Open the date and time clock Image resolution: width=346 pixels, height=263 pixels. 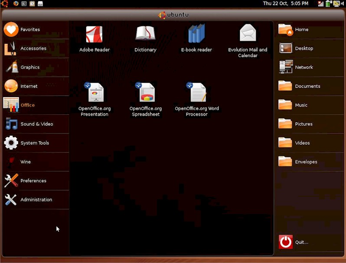coord(286,3)
